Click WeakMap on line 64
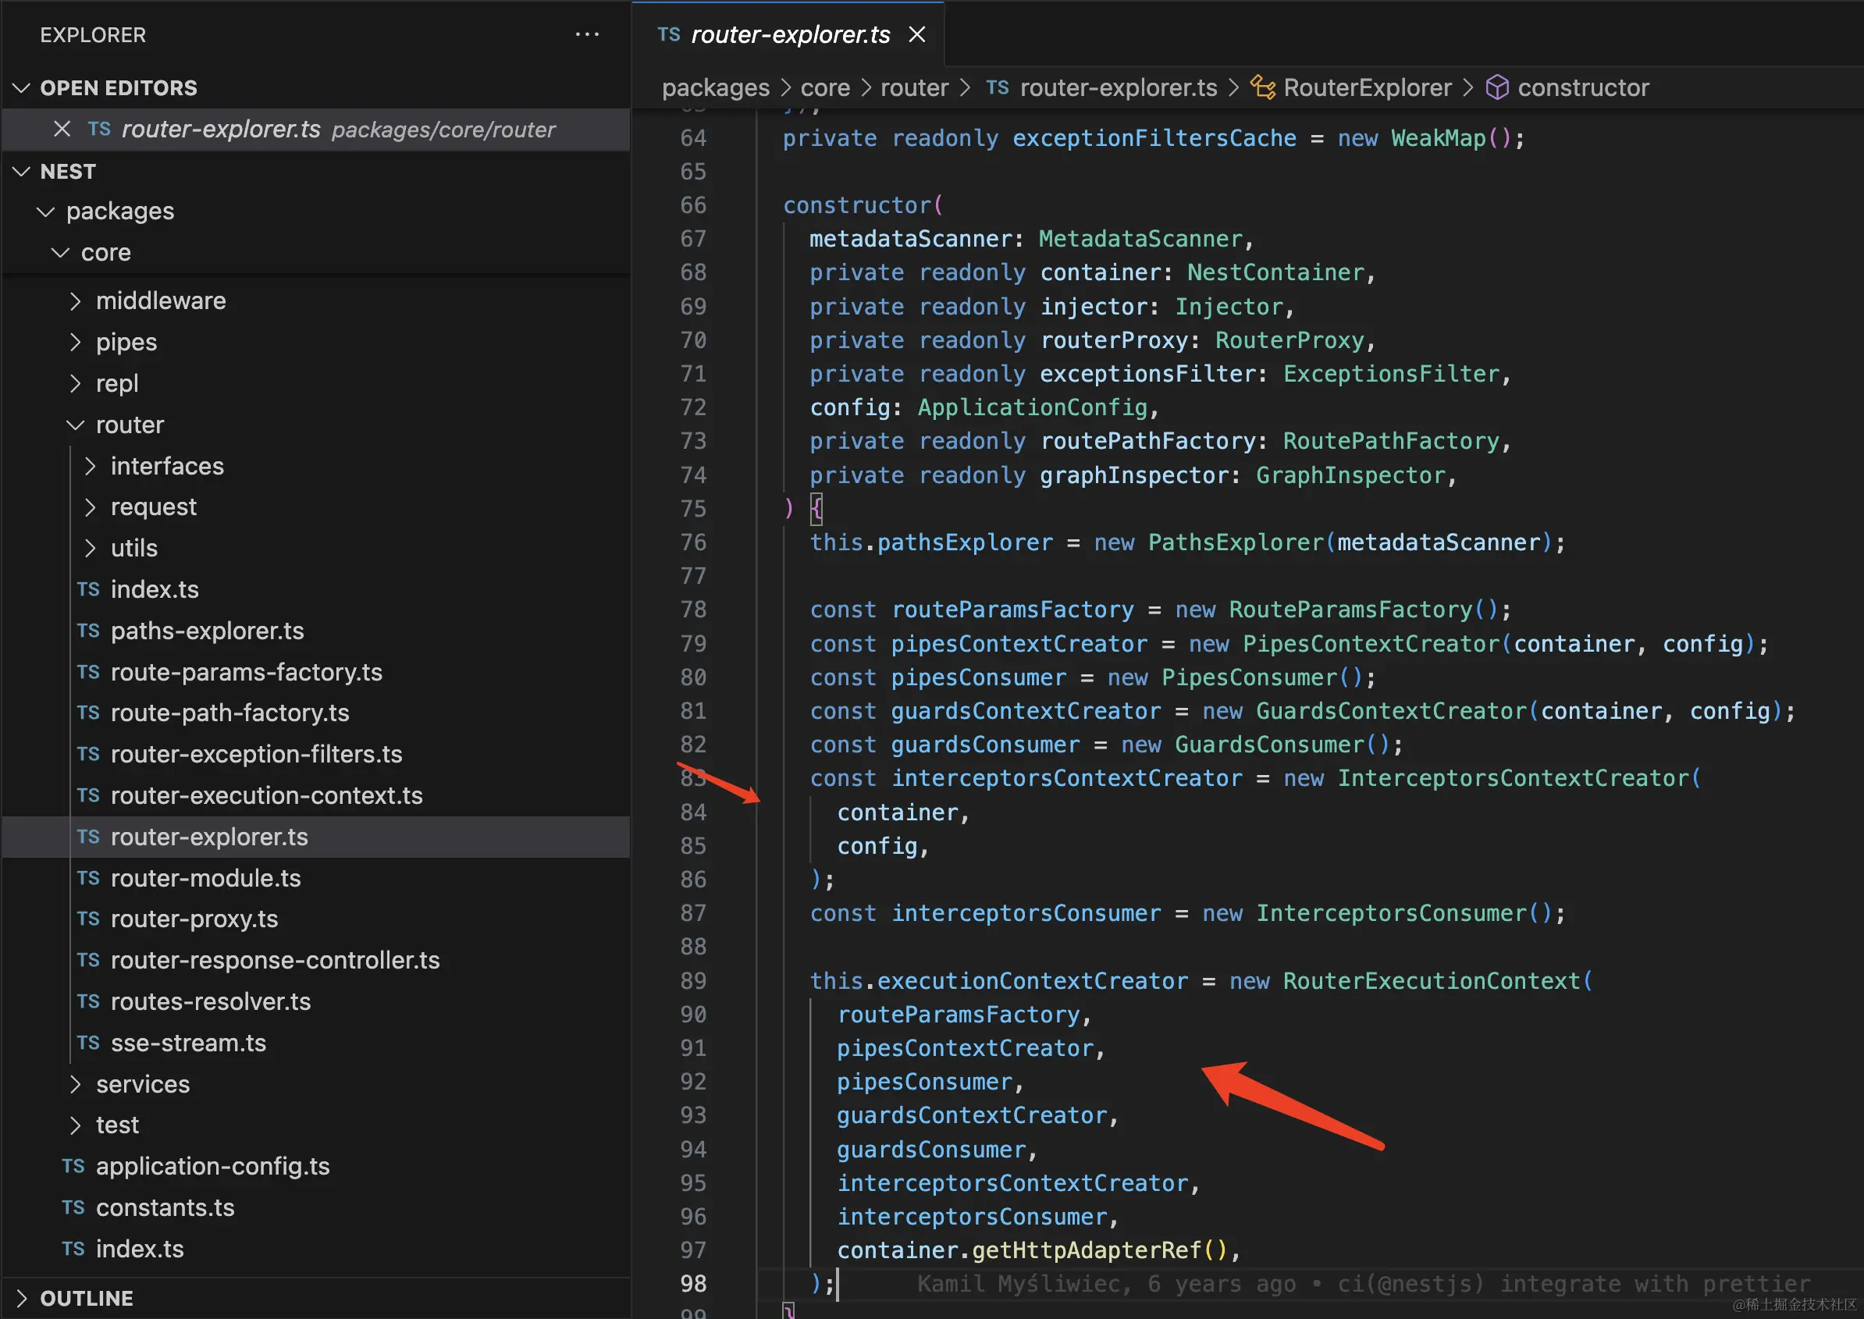 click(x=1439, y=138)
